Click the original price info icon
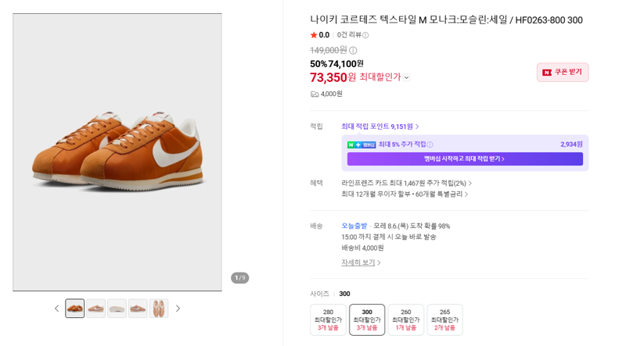Image resolution: width=626 pixels, height=346 pixels. coord(353,50)
